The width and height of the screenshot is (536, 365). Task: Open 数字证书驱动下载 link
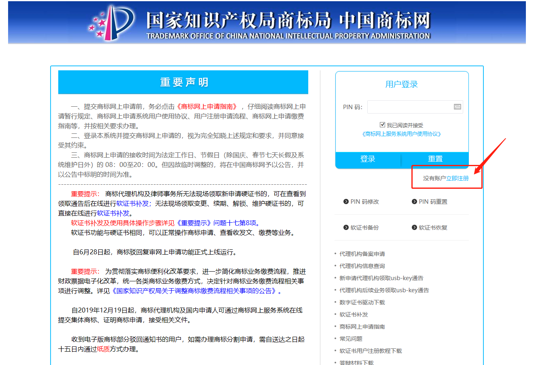[362, 302]
